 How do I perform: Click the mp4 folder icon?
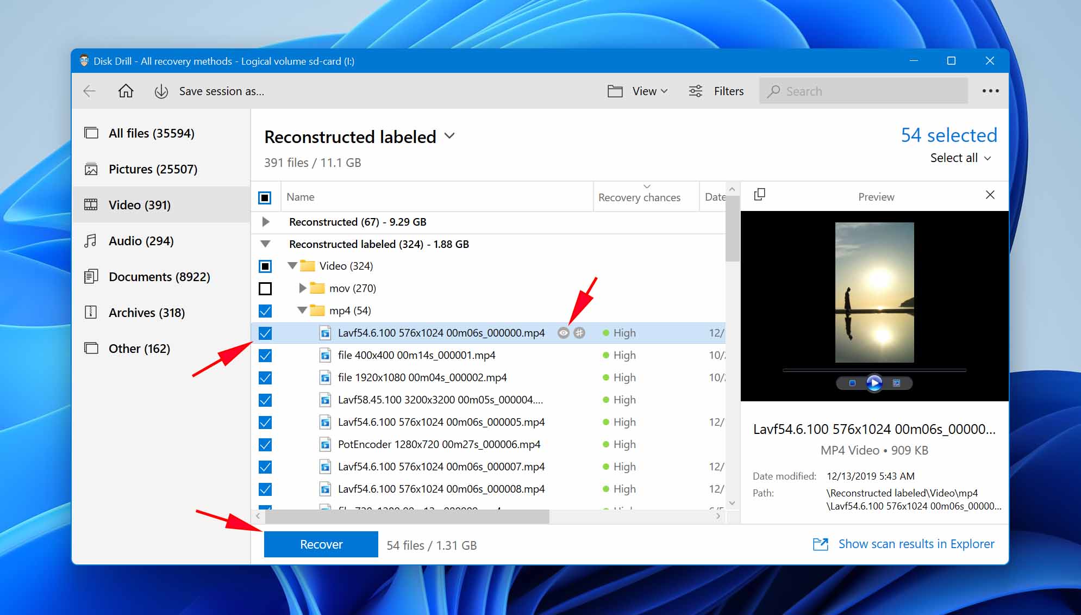click(x=317, y=310)
